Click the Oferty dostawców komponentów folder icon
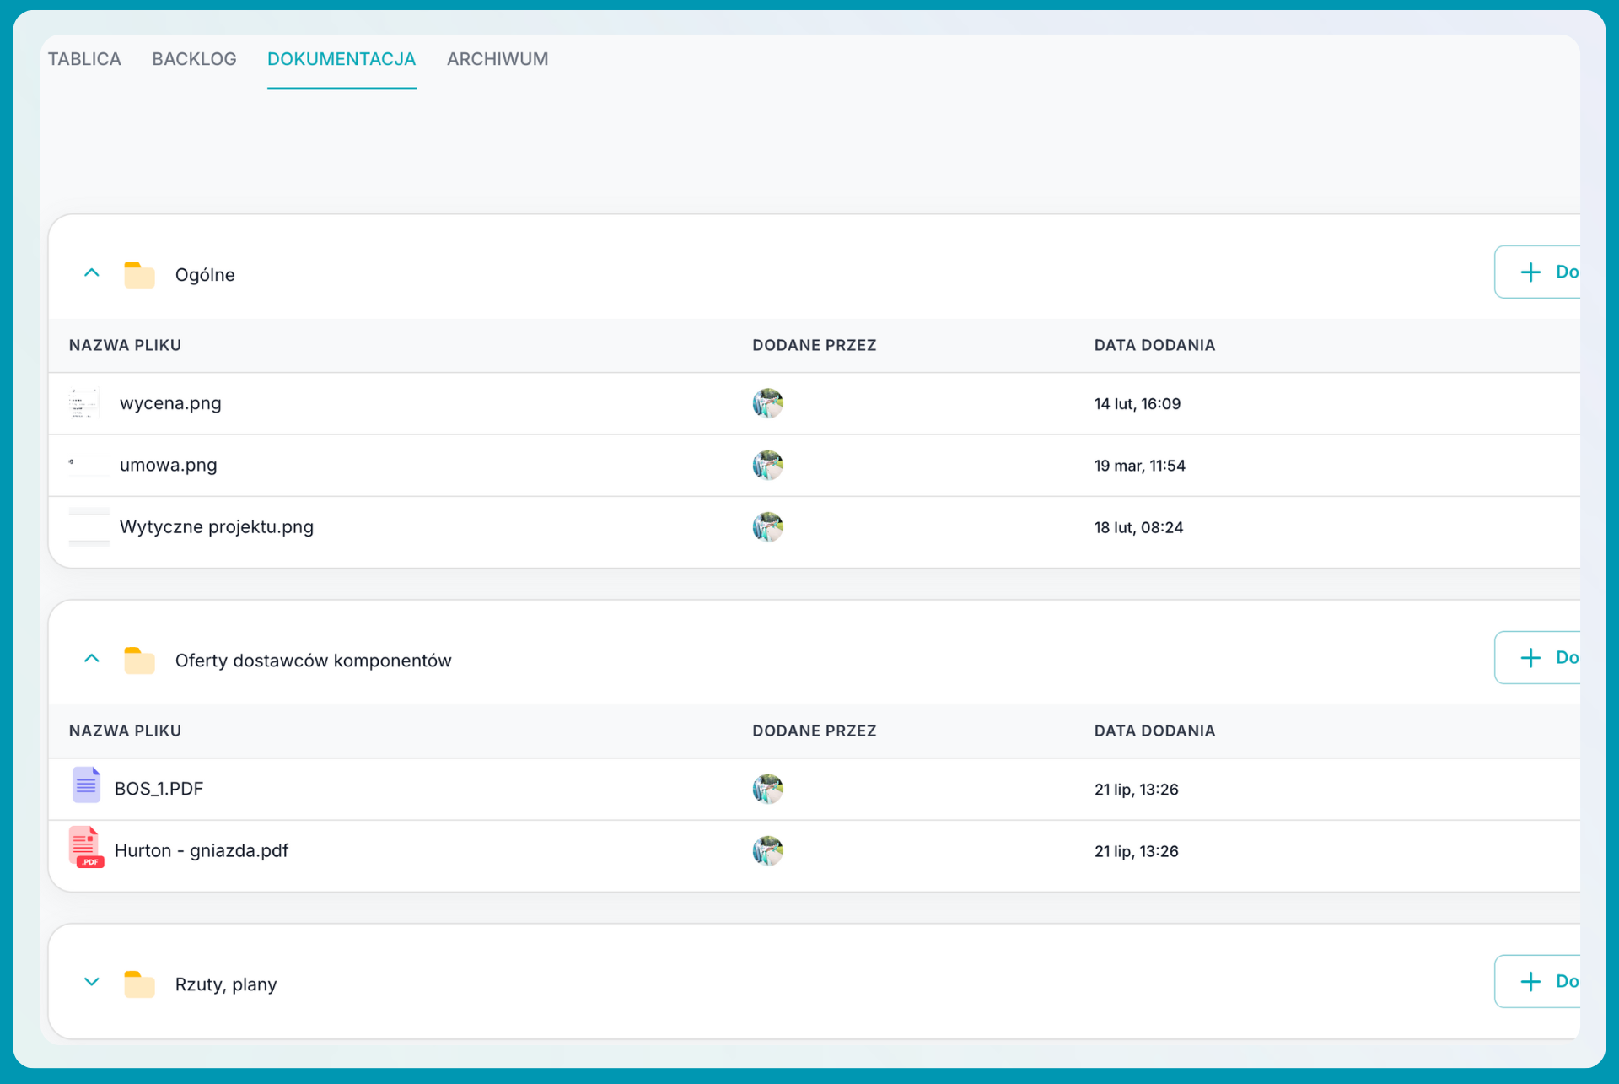Viewport: 1619px width, 1084px height. click(x=139, y=661)
